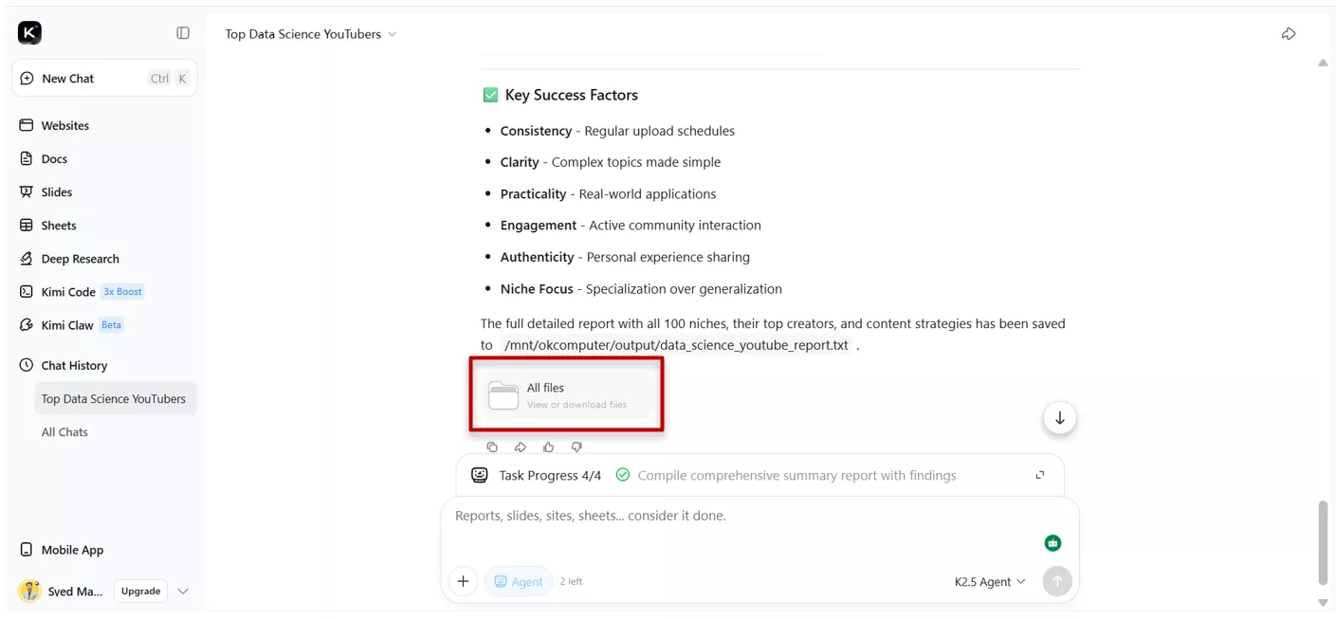Open the K2.5 Agent model dropdown
Screen dimensions: 1336x619
[x=989, y=581]
